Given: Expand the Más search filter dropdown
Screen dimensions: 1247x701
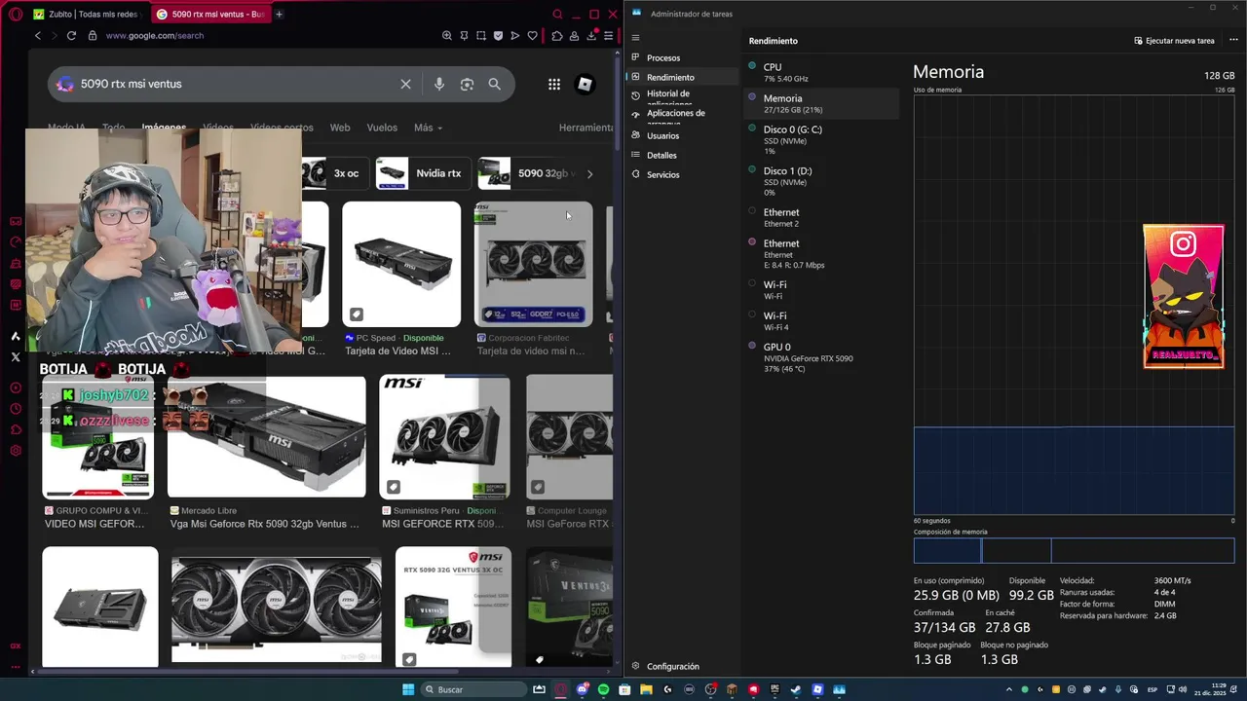Looking at the screenshot, I should point(428,128).
